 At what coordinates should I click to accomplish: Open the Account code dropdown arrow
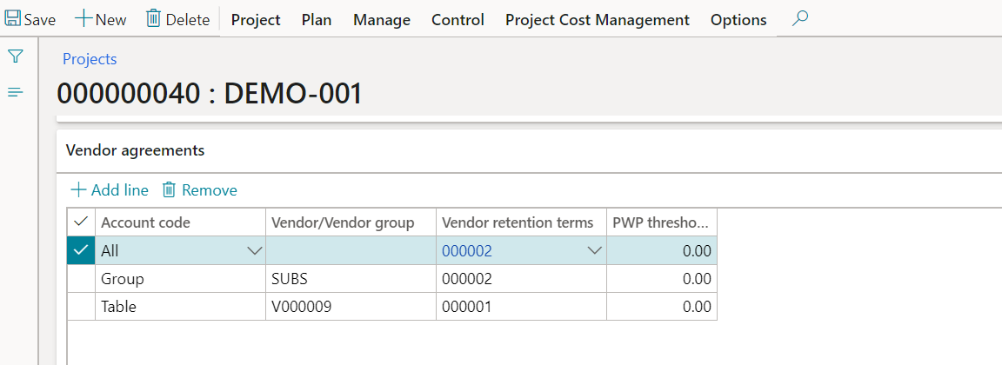pyautogui.click(x=255, y=251)
